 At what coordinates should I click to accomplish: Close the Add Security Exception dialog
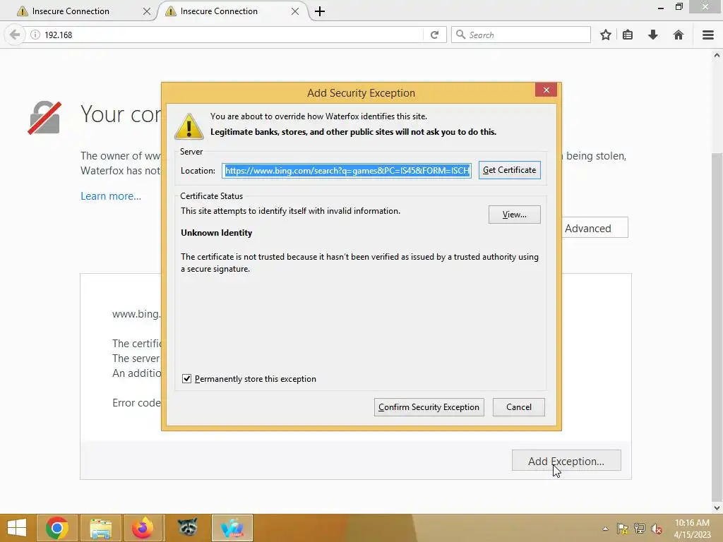coord(546,90)
